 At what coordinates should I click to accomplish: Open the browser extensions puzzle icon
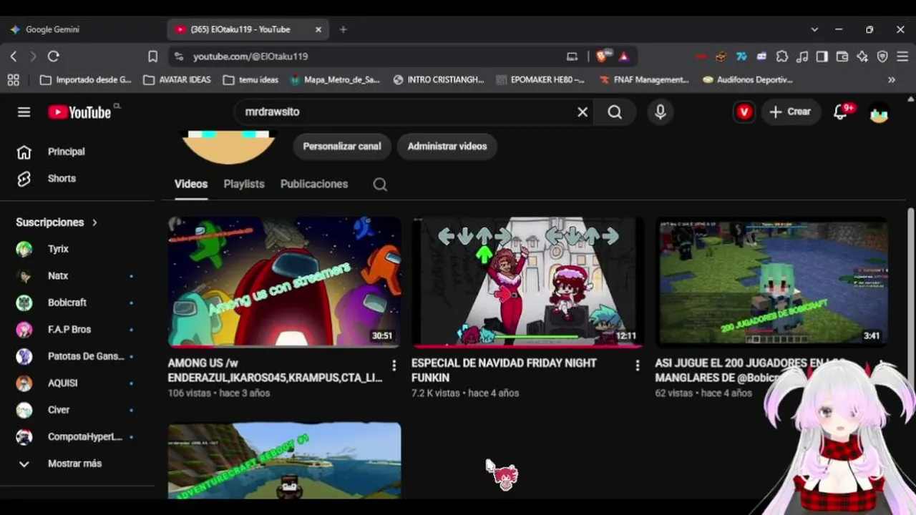782,57
